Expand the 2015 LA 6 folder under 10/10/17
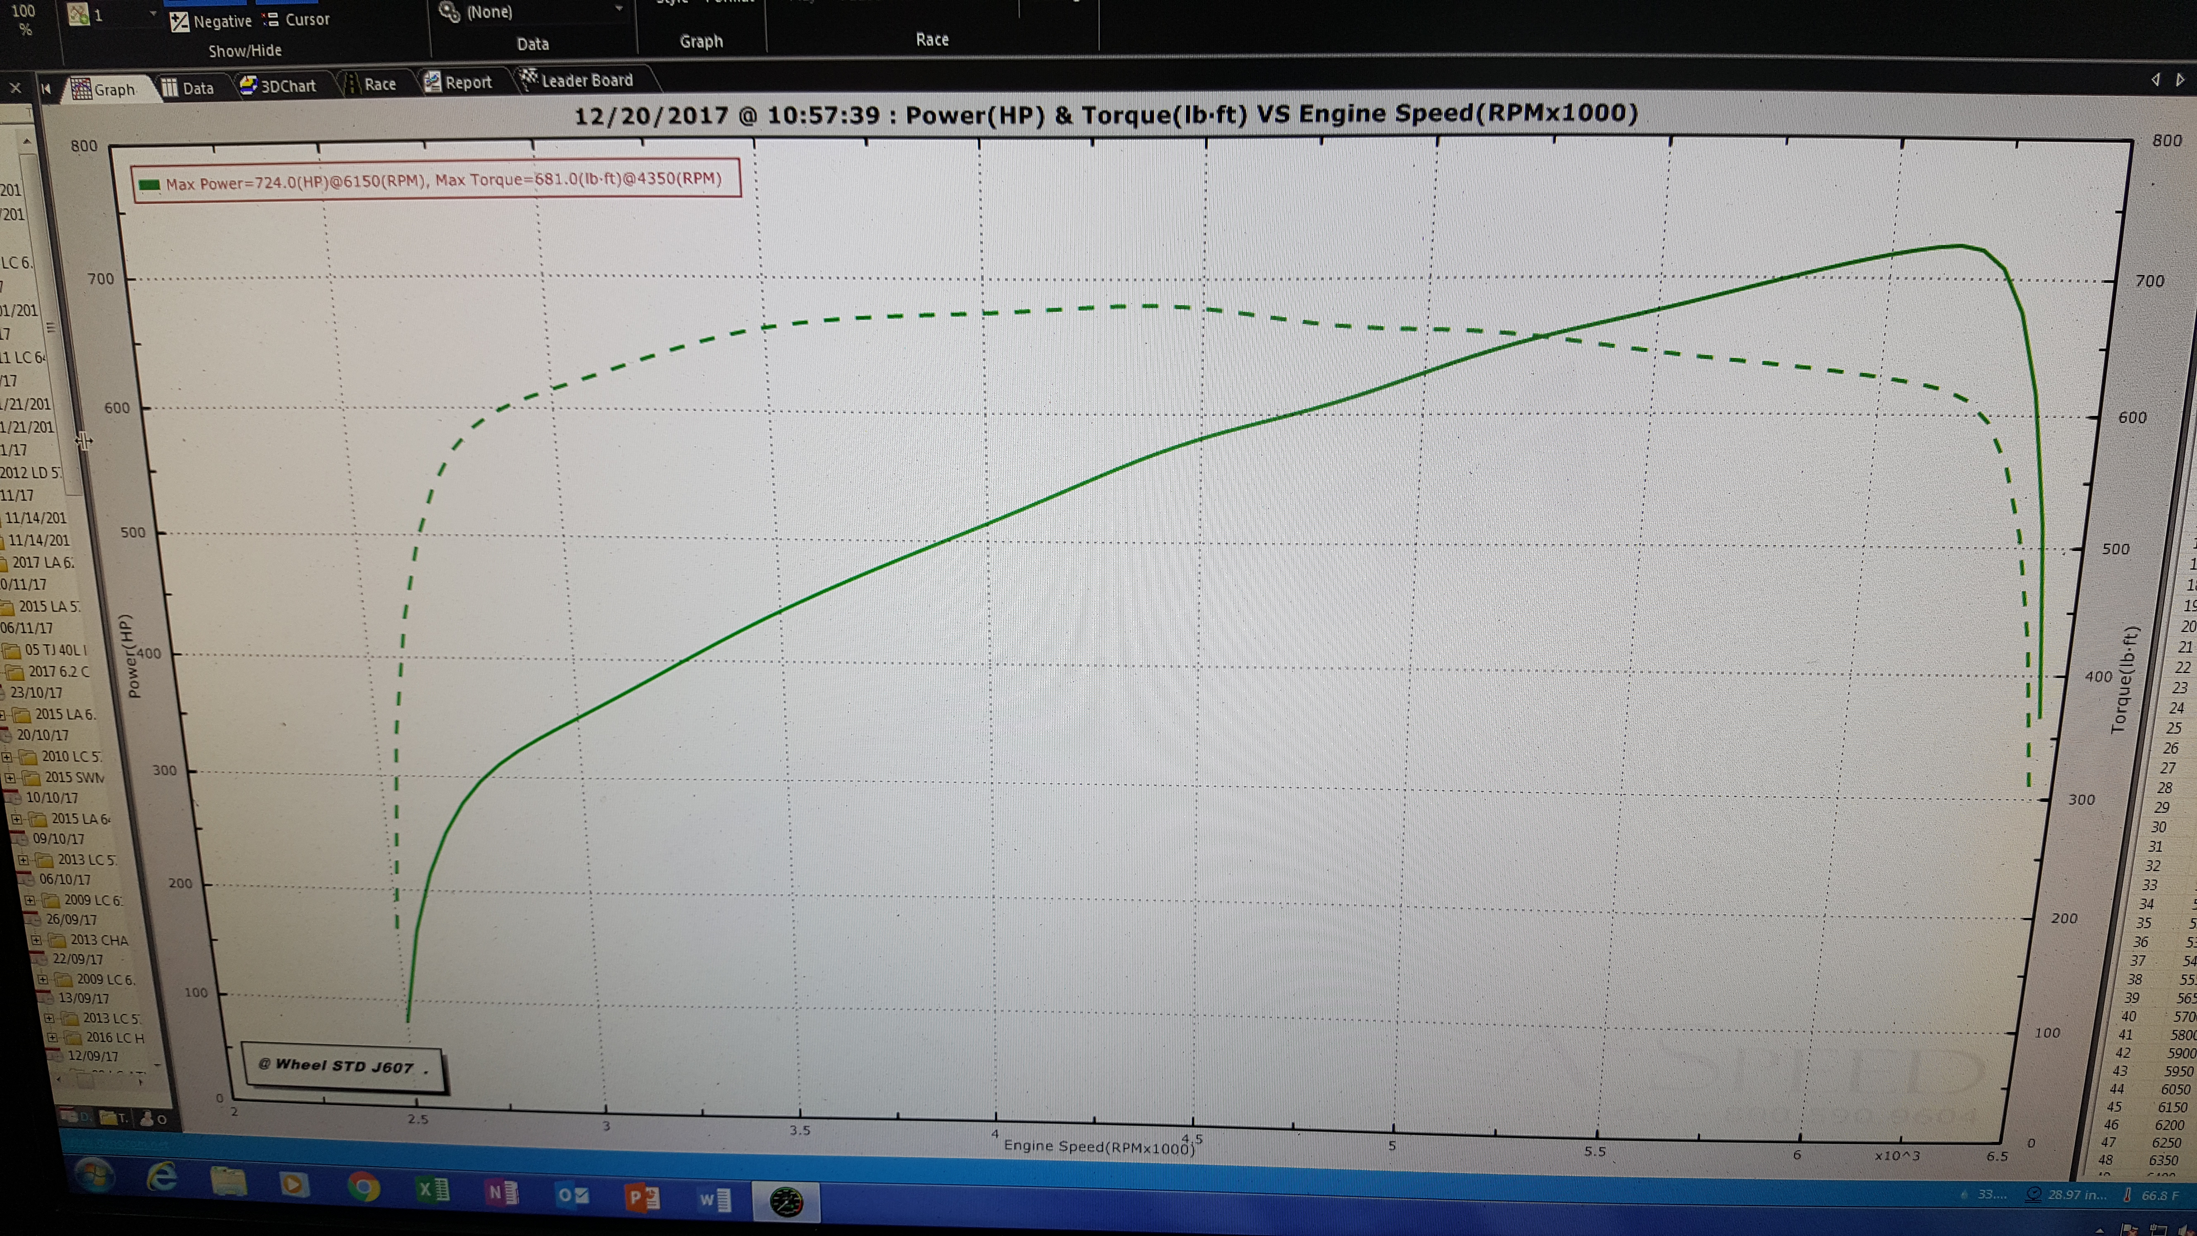This screenshot has width=2197, height=1236. pyautogui.click(x=16, y=819)
